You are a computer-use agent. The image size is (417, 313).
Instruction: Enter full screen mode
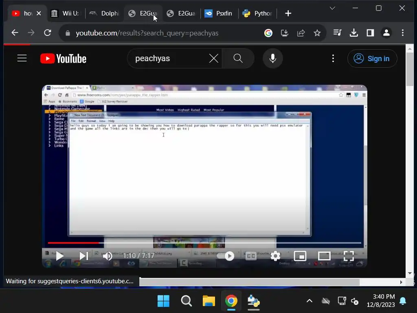[x=349, y=256]
